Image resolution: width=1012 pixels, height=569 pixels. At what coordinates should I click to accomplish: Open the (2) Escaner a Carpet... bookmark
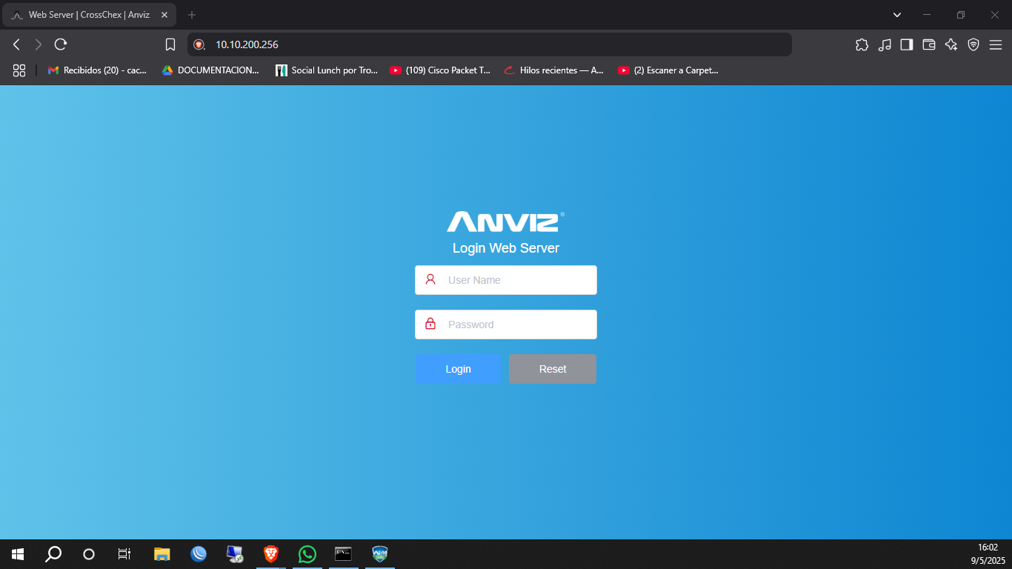668,70
